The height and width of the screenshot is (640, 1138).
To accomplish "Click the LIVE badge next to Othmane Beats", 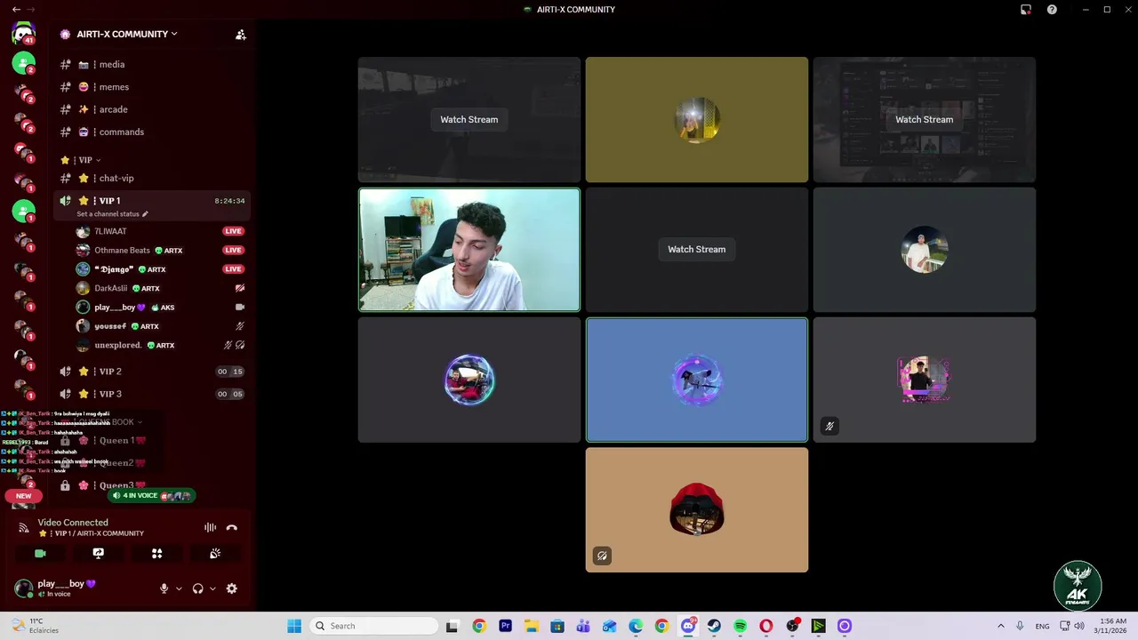I will pos(233,250).
